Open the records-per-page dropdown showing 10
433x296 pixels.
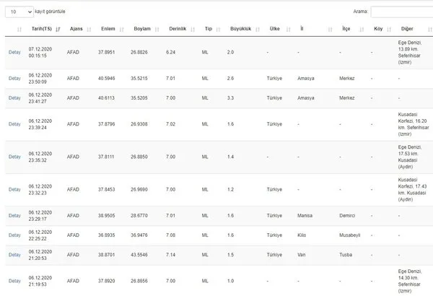click(x=19, y=12)
